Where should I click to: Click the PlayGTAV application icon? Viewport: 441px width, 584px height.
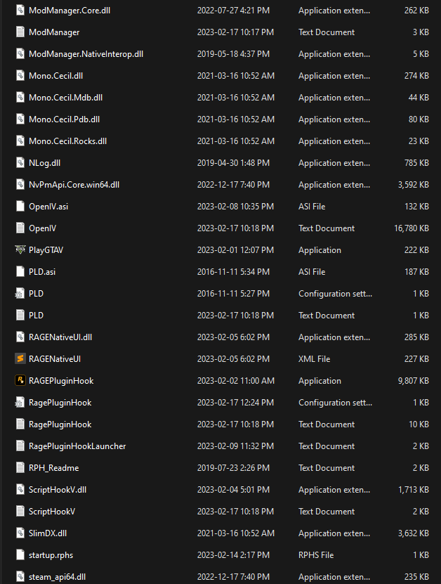click(x=20, y=250)
